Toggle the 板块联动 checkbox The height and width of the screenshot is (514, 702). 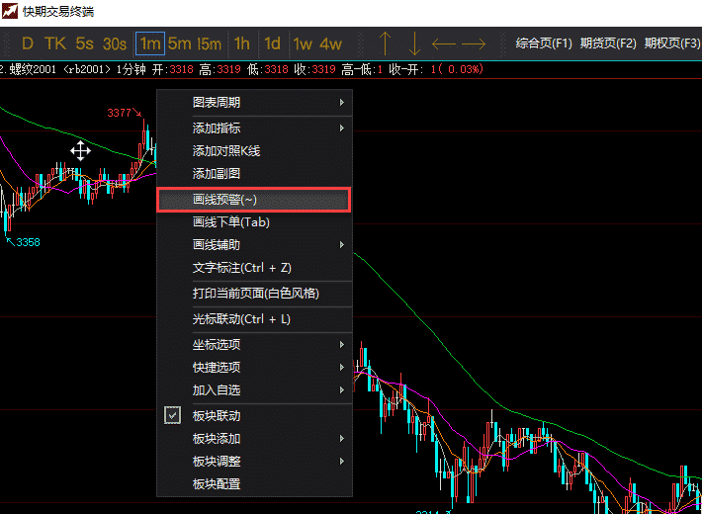coord(173,416)
